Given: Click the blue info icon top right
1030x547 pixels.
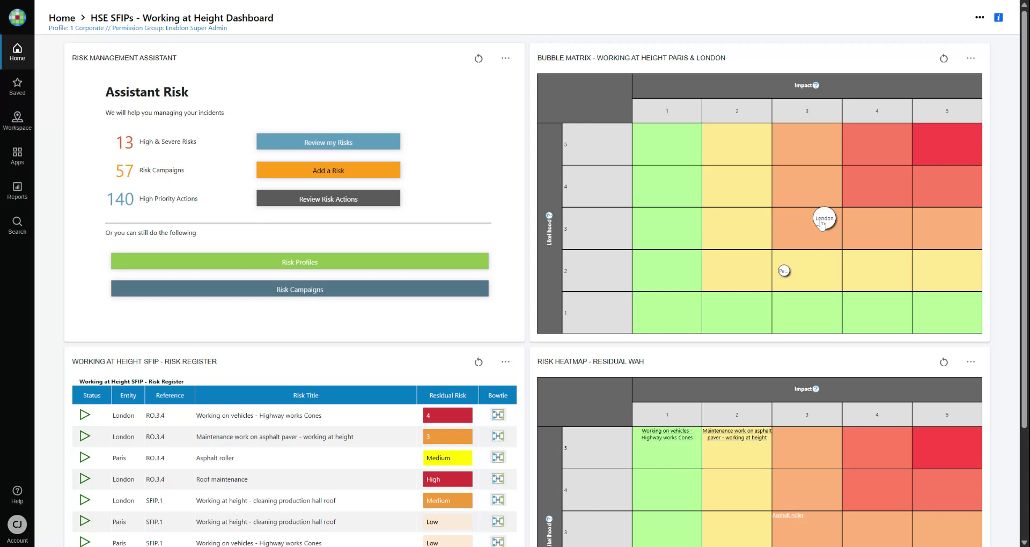Looking at the screenshot, I should coord(998,18).
